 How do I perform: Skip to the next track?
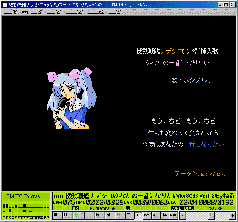point(119,215)
